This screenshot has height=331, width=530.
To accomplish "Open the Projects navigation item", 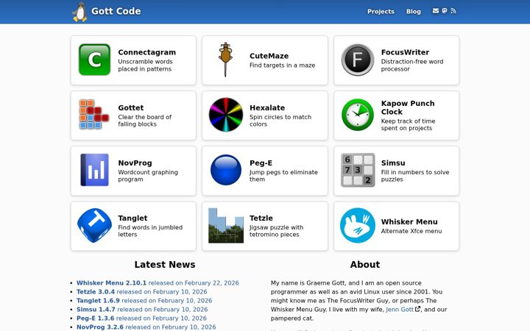I will pyautogui.click(x=381, y=12).
